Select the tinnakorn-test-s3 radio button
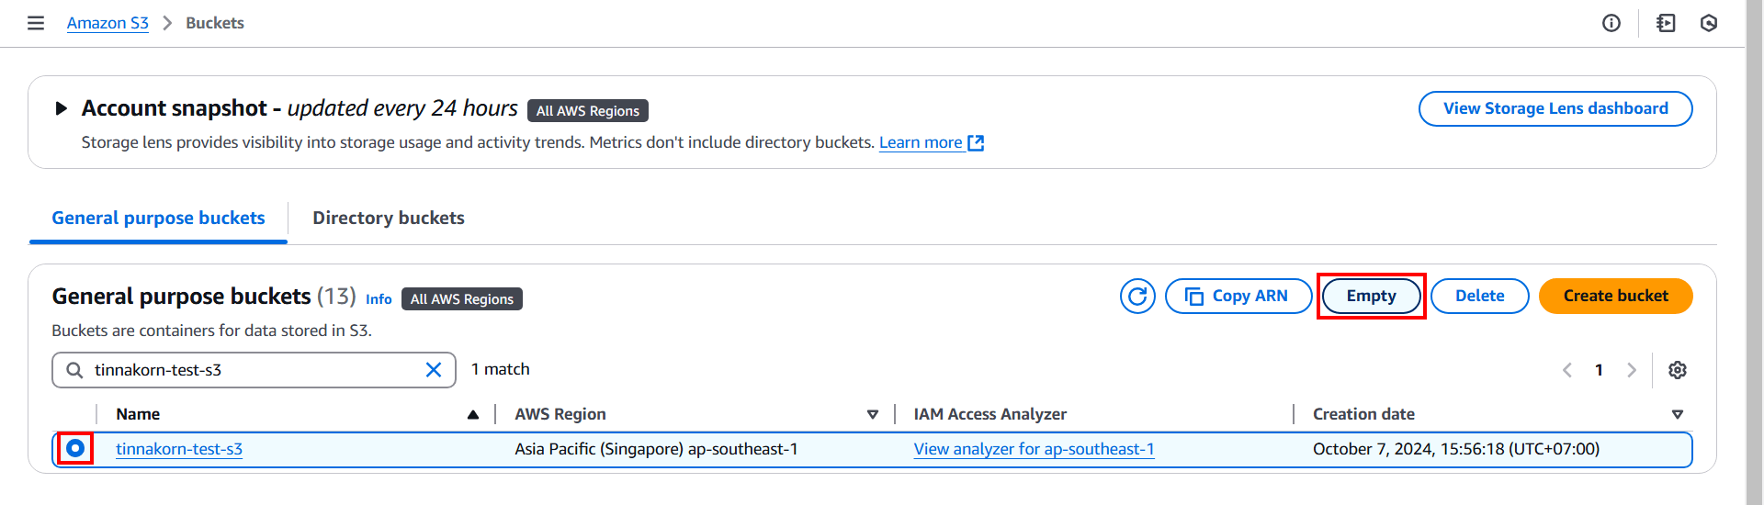This screenshot has width=1764, height=505. pyautogui.click(x=75, y=449)
